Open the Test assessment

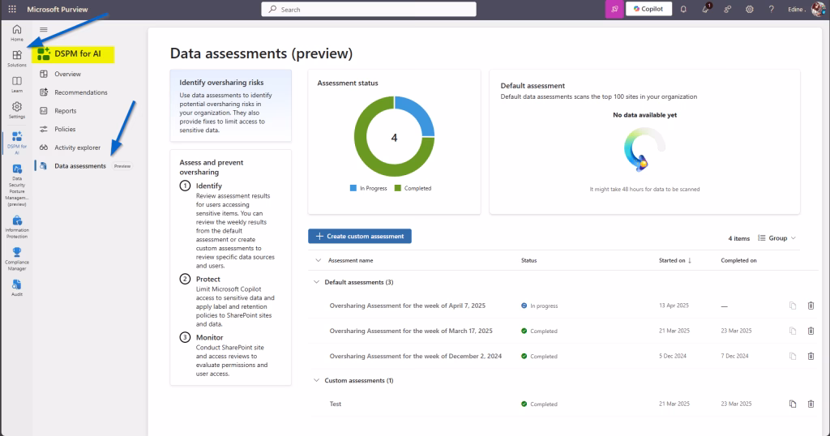tap(335, 404)
